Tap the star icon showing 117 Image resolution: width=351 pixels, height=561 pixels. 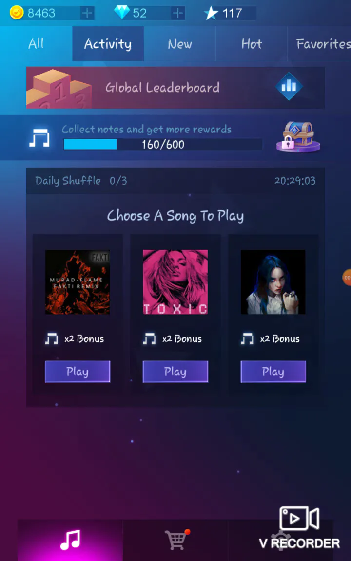click(211, 14)
